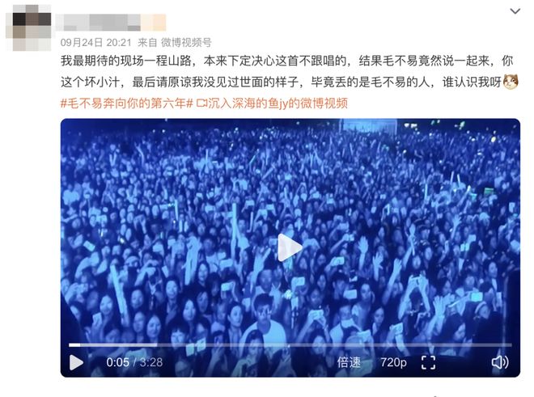534x397 pixels.
Task: Open the 倍速 playback speed menu
Action: coord(349,362)
